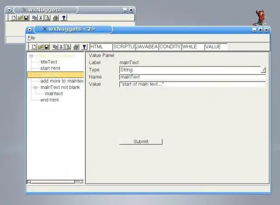Screen dimensions: 280x205
Task: Open the Type combo box arrow
Action: click(263, 70)
